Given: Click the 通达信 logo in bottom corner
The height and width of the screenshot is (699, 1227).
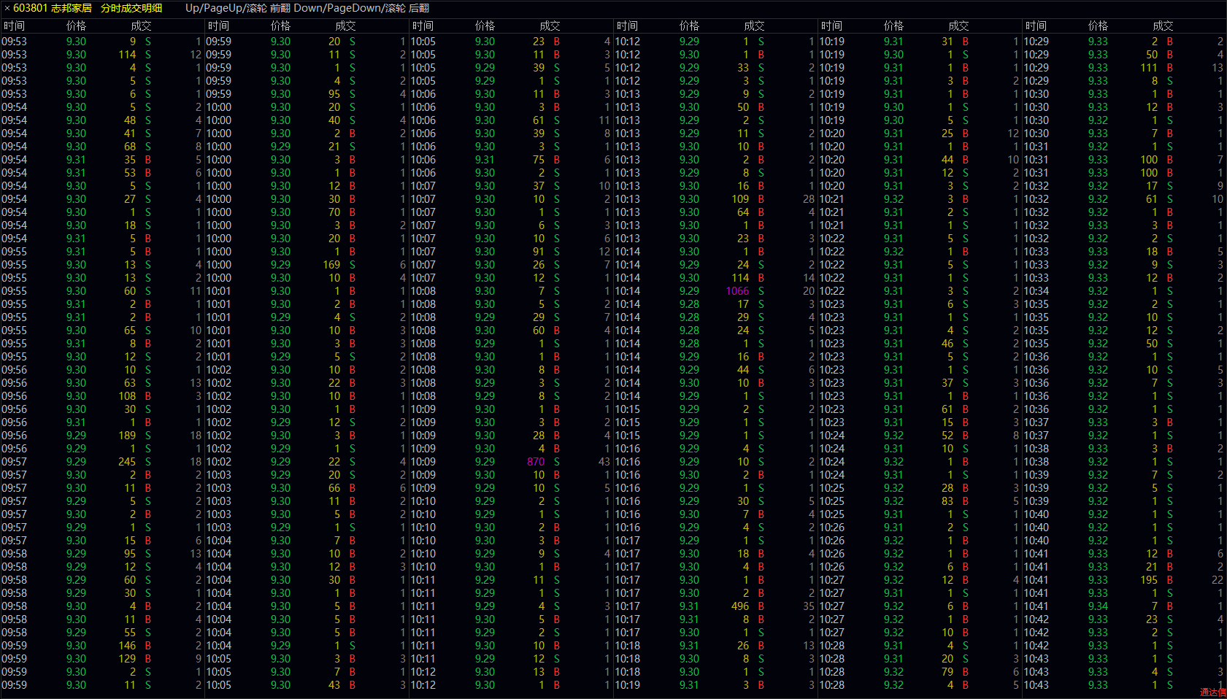Looking at the screenshot, I should pos(1212,692).
